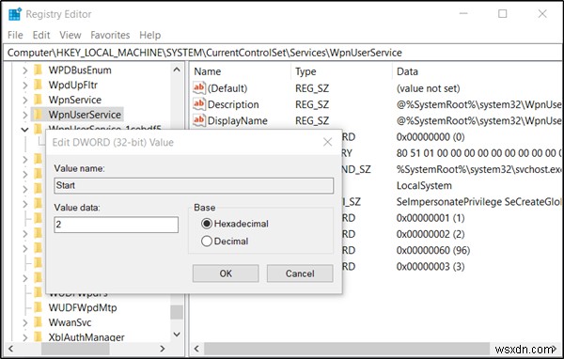This screenshot has width=564, height=359.
Task: Select the (Default) string value icon
Action: tap(199, 87)
